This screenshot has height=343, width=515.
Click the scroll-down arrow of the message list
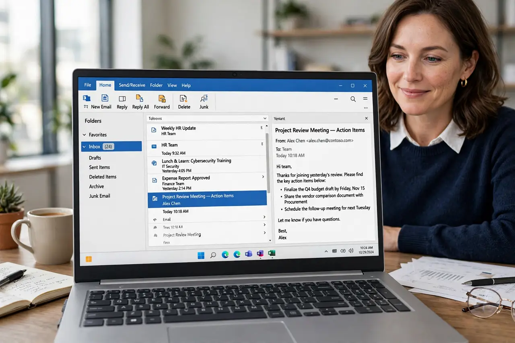coord(270,240)
